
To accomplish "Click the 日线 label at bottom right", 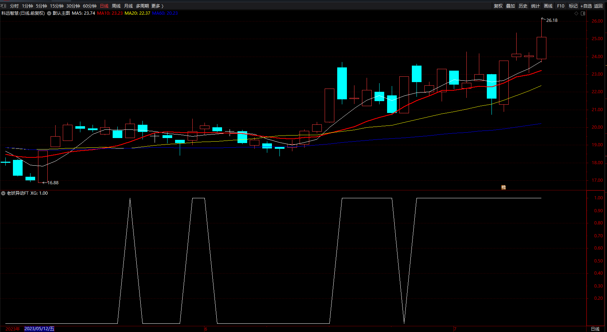I will click(595, 329).
